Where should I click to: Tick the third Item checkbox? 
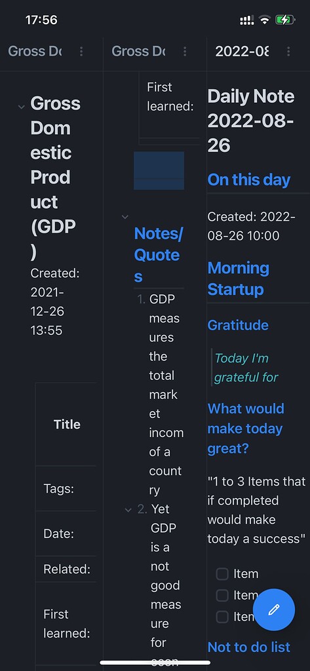(222, 617)
